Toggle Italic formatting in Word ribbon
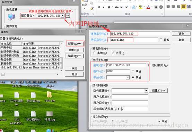 coord(104,7)
